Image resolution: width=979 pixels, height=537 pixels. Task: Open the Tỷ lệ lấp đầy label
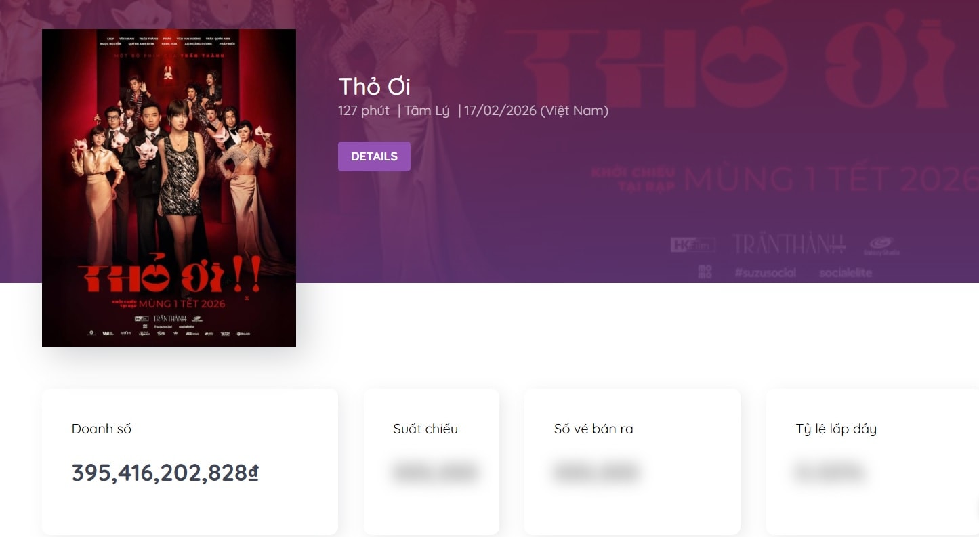(836, 429)
